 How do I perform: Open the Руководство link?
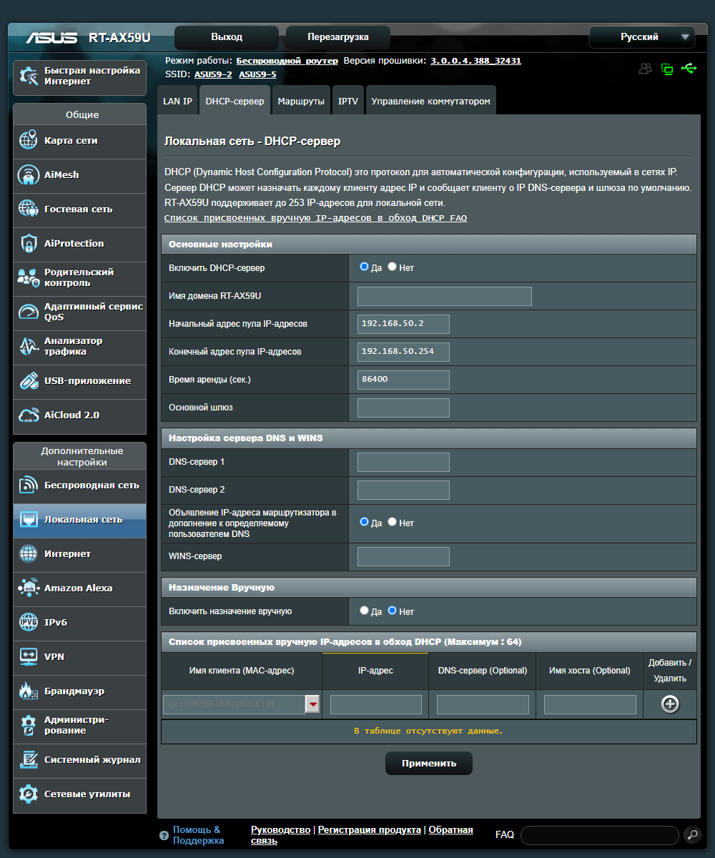tap(280, 829)
